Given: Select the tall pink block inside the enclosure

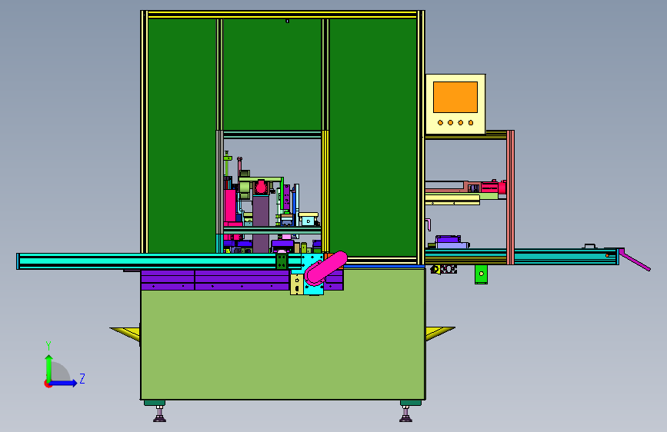Looking at the screenshot, I should click(230, 206).
